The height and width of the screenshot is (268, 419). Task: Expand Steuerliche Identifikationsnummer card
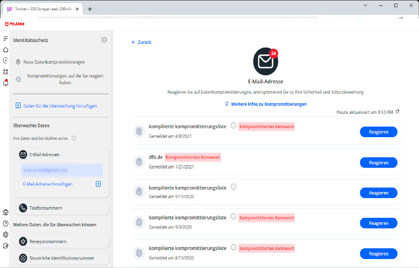pyautogui.click(x=62, y=258)
